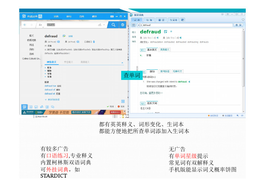
Task: Click the microphone for oral practice
Action: point(94,42)
